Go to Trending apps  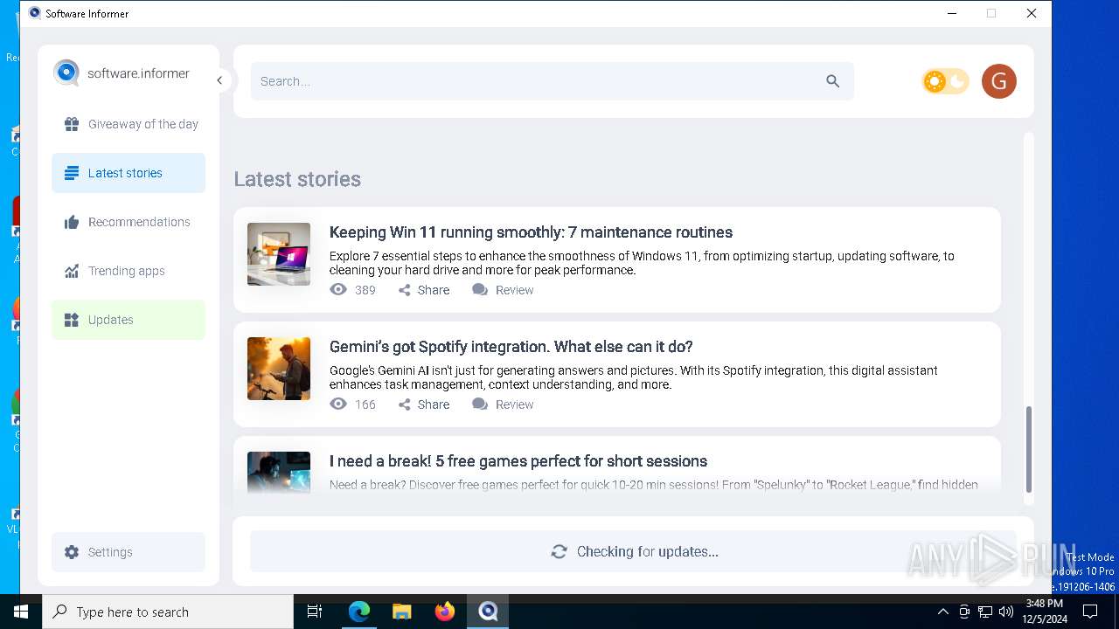(129, 271)
